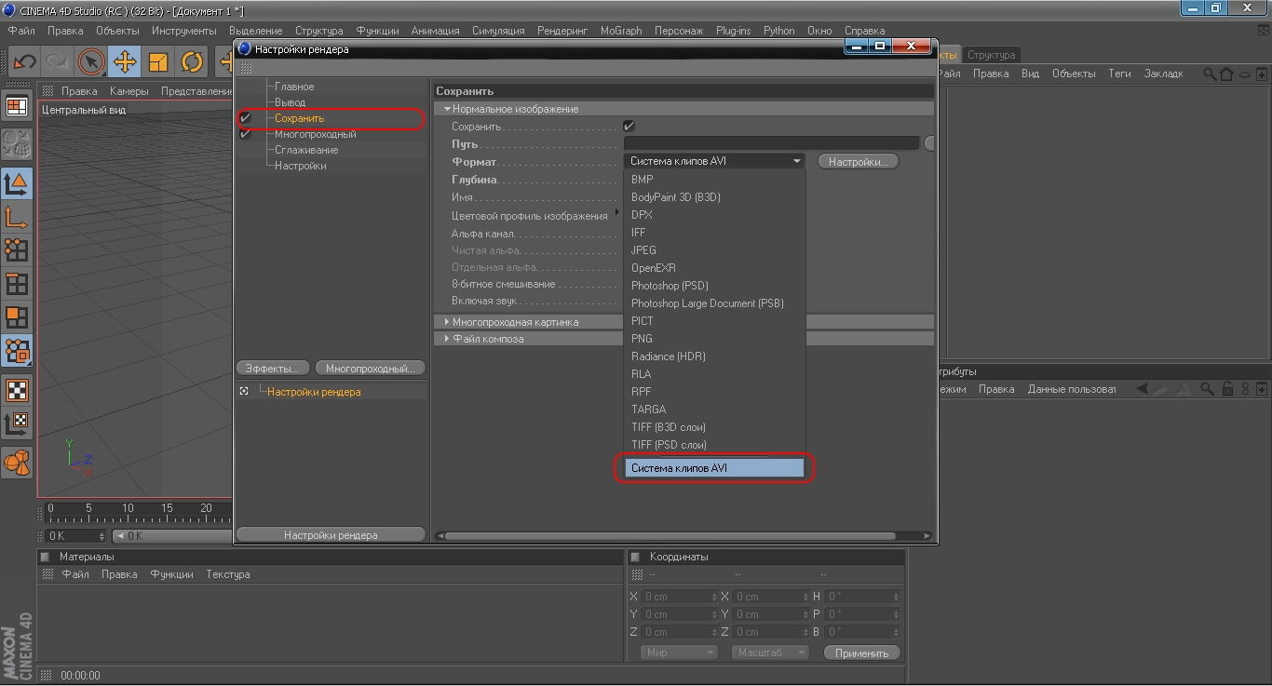Switch to the Структура tab
Viewport: 1272px width, 686px height.
click(x=991, y=55)
